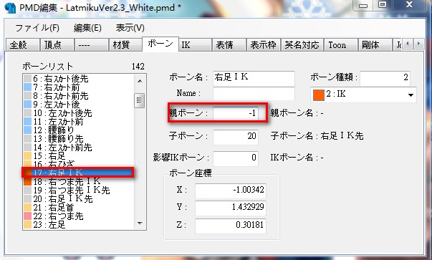Select bone 23 : 左足 in list

(79, 224)
